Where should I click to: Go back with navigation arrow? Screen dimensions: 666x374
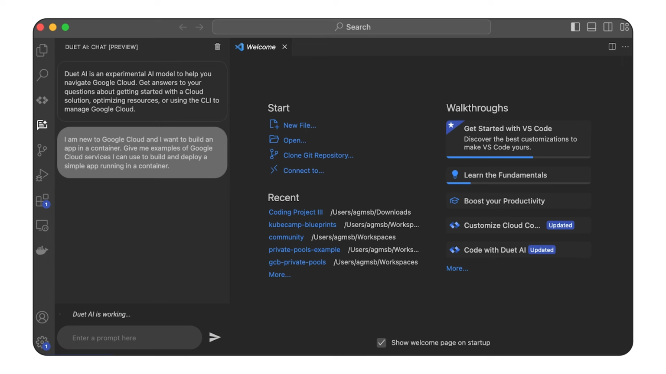(183, 27)
